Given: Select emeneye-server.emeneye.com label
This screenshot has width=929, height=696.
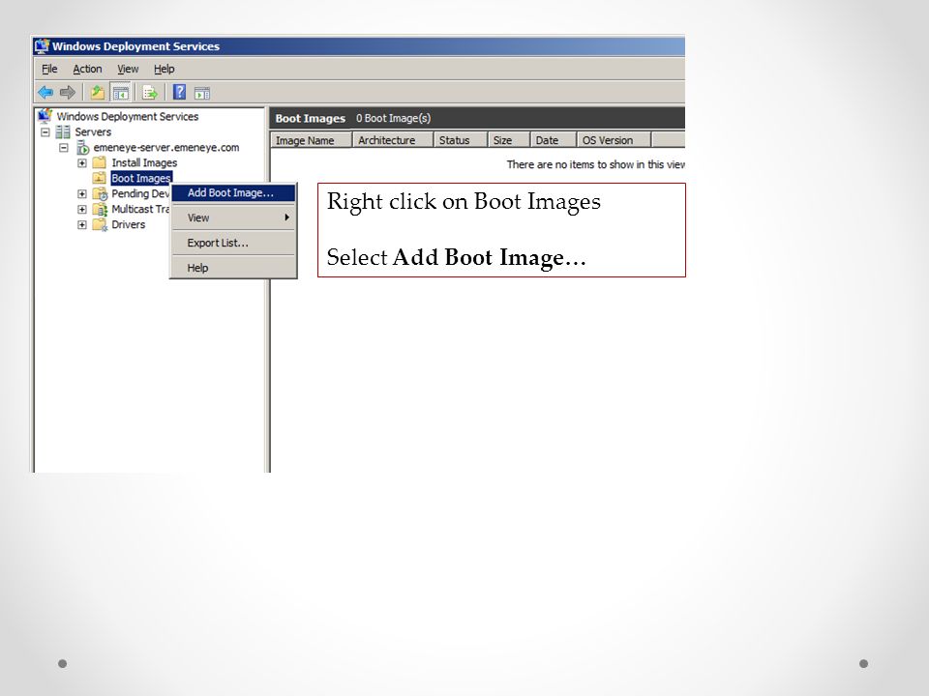Looking at the screenshot, I should (x=166, y=147).
